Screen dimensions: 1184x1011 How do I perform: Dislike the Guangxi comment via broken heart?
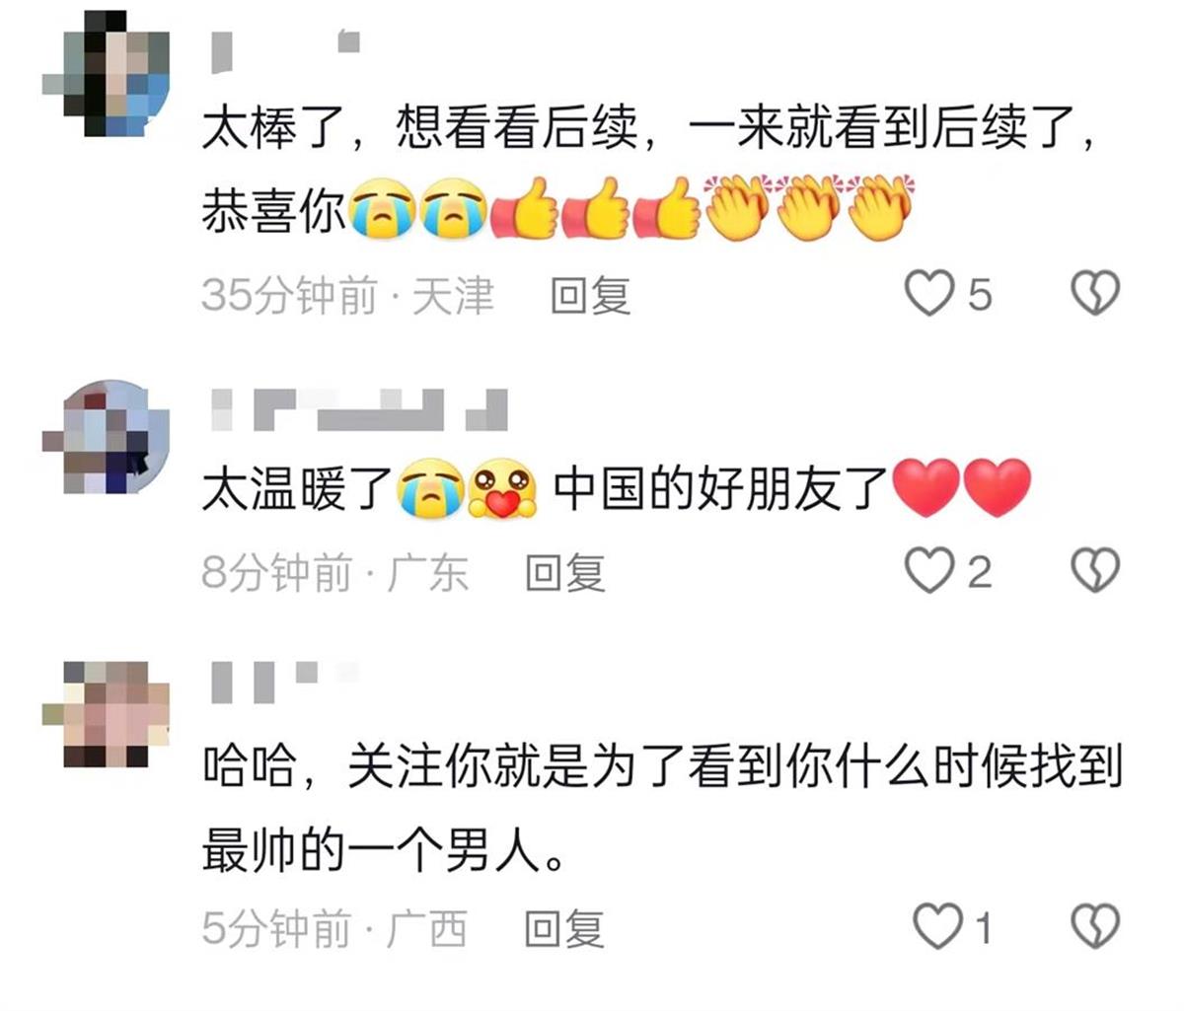(x=1095, y=926)
